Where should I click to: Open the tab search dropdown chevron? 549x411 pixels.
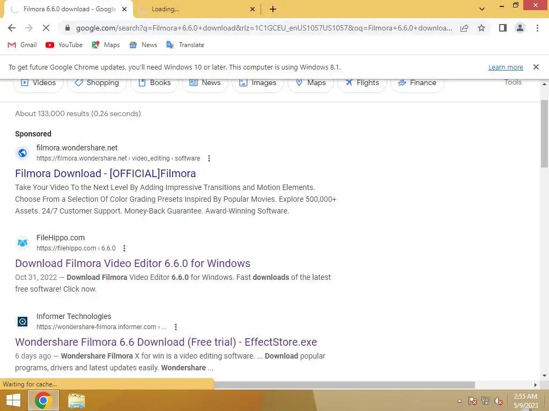coord(482,9)
